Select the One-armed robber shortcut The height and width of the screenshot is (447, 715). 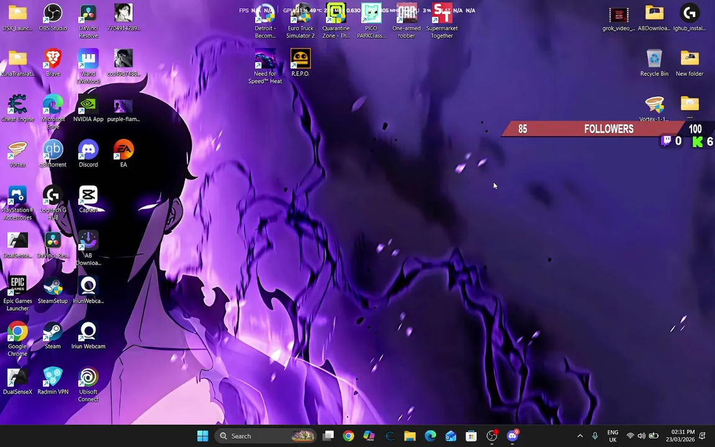[407, 22]
